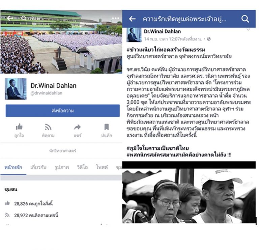
Task: Open the โพสต์ tab
Action: pyautogui.click(x=102, y=167)
